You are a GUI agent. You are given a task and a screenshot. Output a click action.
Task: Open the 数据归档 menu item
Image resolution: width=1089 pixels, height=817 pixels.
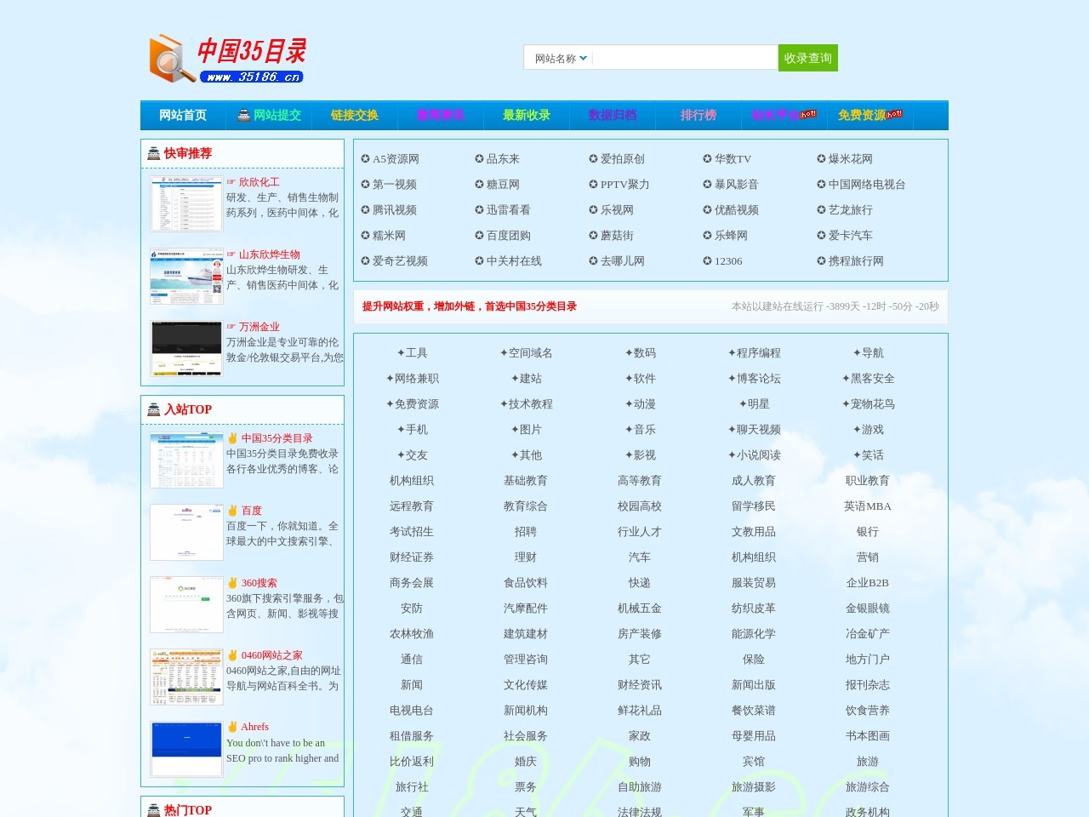pyautogui.click(x=612, y=116)
